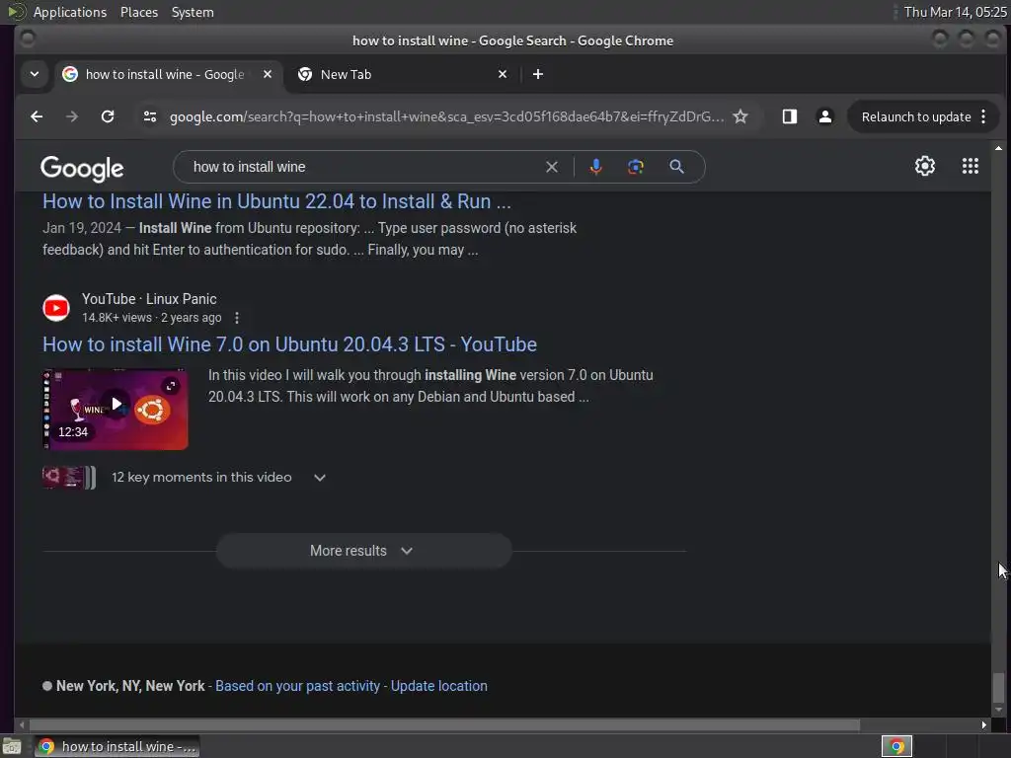Open a new tab with the plus button
Image resolution: width=1011 pixels, height=758 pixels.
click(x=538, y=74)
